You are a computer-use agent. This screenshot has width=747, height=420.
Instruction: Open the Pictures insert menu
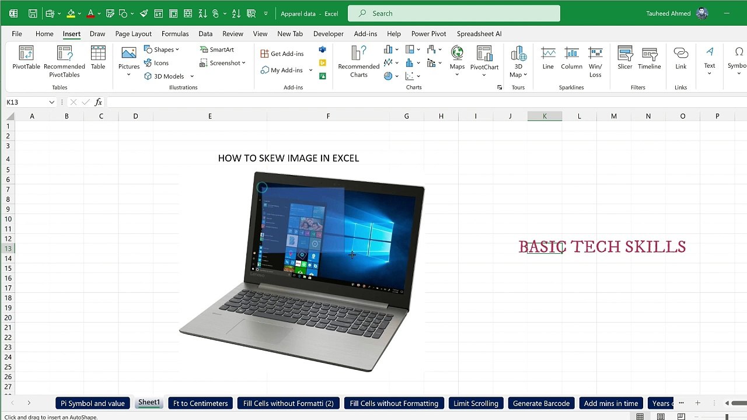pos(129,61)
